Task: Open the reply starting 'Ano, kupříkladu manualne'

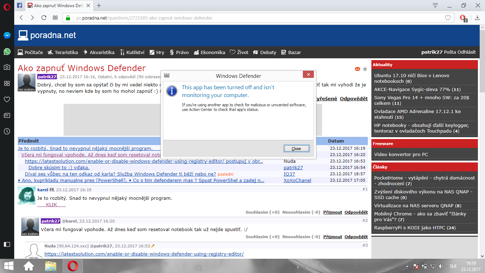Action: [x=141, y=180]
